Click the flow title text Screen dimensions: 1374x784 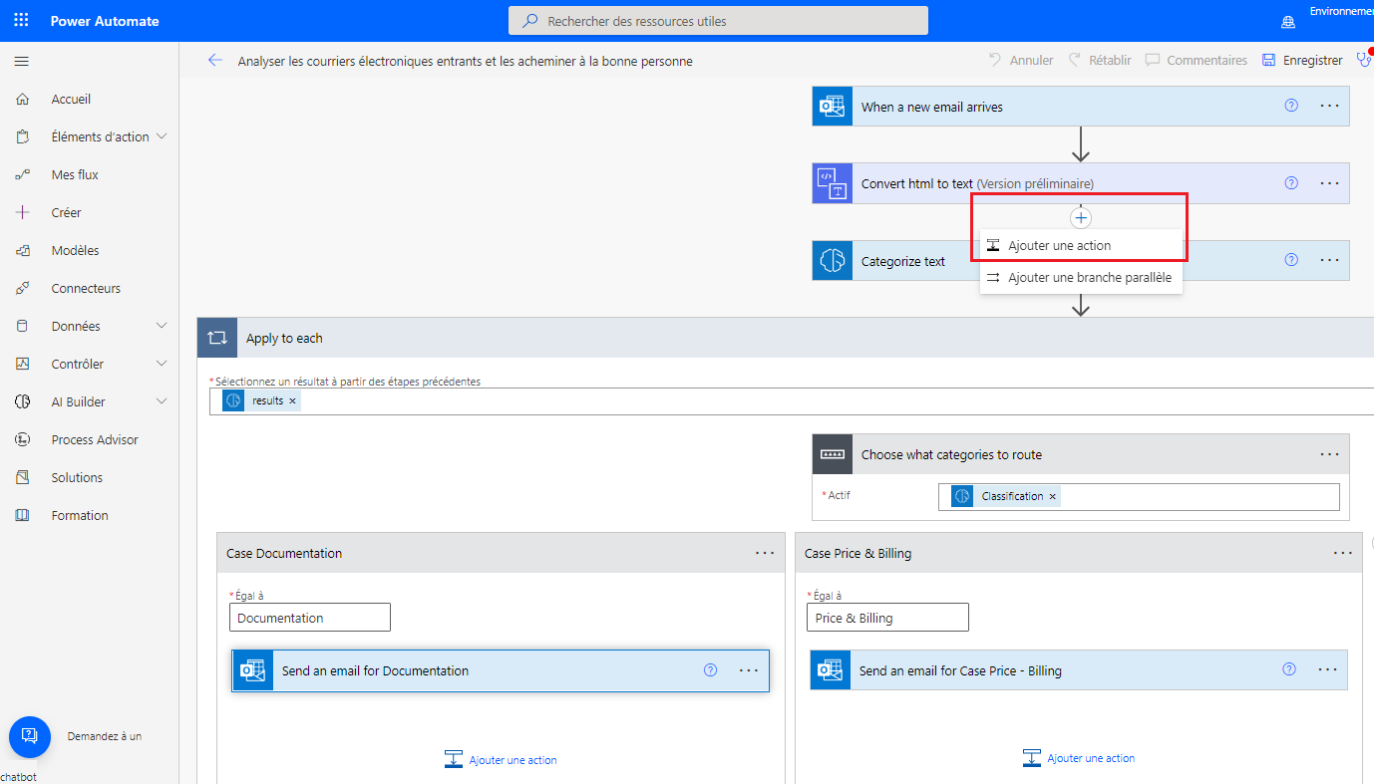[465, 61]
